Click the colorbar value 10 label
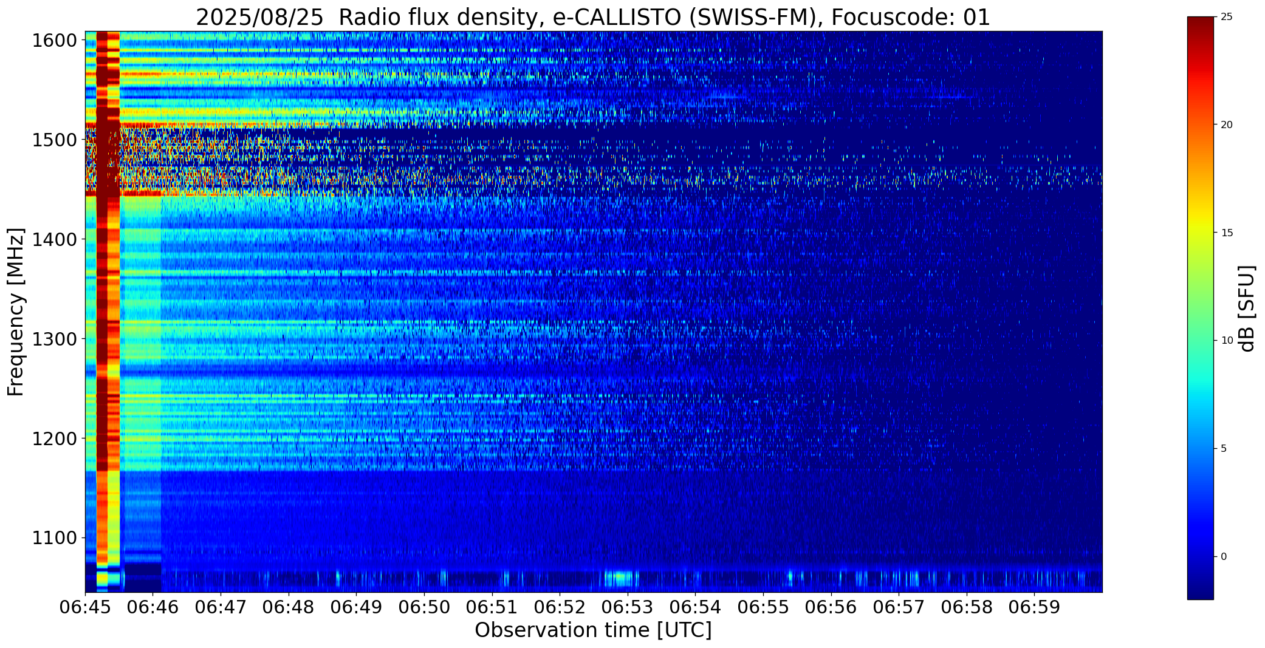 click(x=1227, y=341)
